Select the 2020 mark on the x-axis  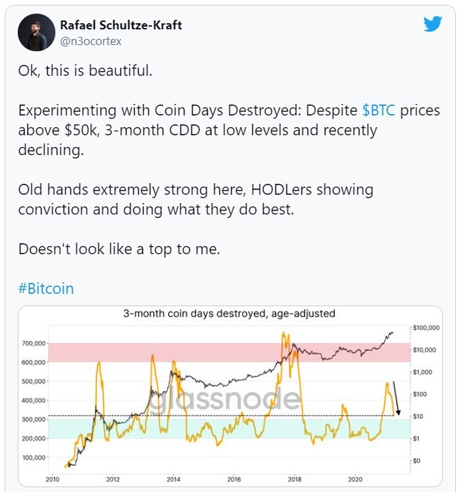pos(355,479)
